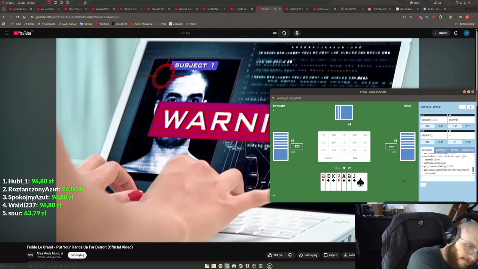Open YouTube notifications bell
This screenshot has width=478, height=269.
(456, 33)
